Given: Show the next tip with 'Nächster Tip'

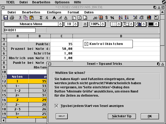Looking at the screenshot, I should pyautogui.click(x=122, y=116).
